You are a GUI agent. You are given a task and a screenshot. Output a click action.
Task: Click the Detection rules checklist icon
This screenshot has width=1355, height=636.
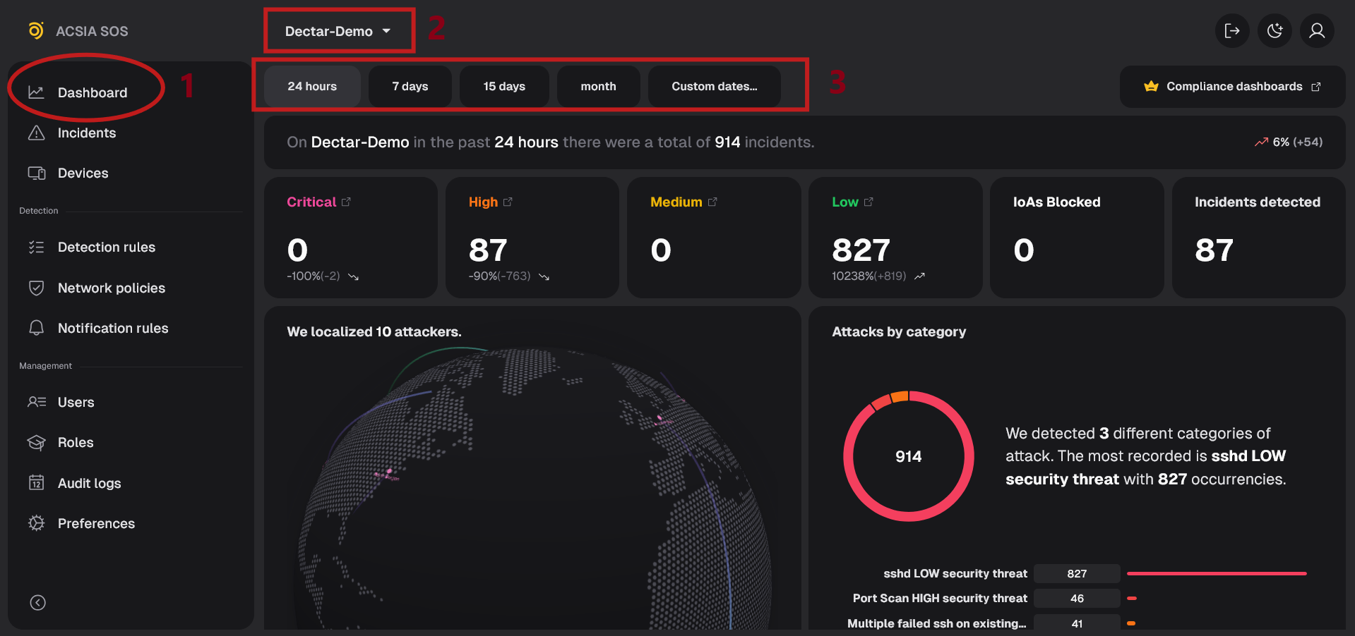36,247
